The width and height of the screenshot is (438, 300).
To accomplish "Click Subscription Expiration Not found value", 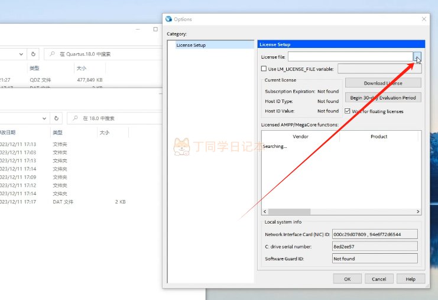I will (x=328, y=92).
